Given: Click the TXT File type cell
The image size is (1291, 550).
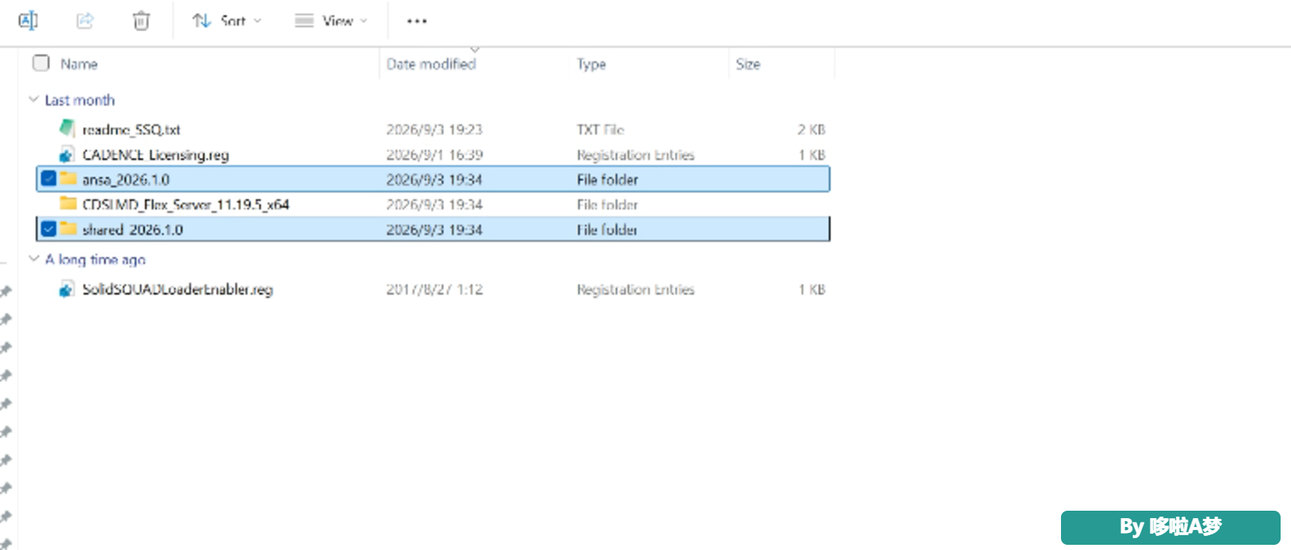Looking at the screenshot, I should [x=600, y=130].
